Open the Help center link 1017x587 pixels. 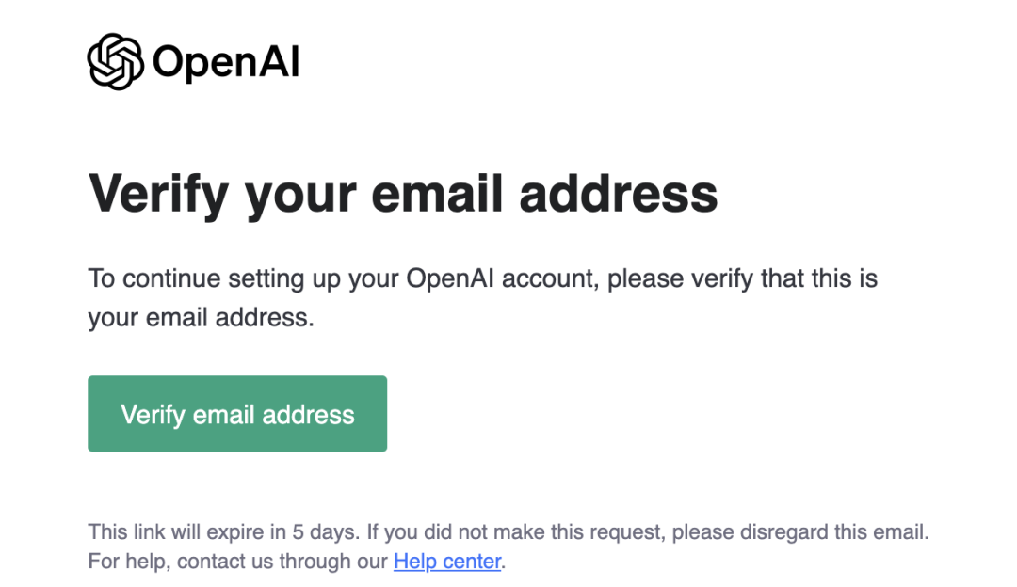(x=447, y=562)
